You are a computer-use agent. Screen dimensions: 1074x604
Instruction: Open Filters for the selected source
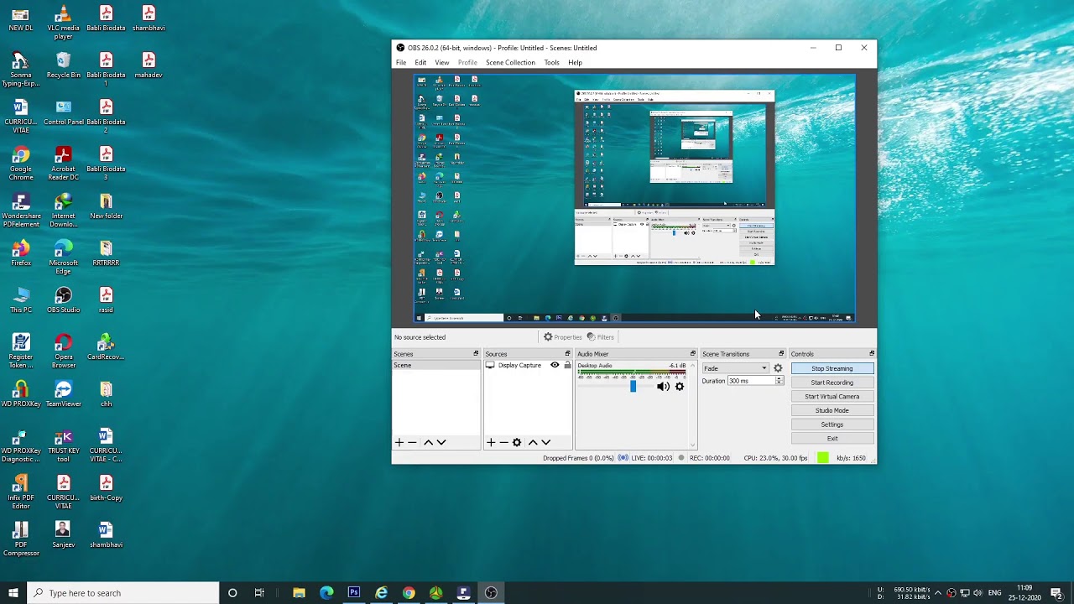pos(600,337)
